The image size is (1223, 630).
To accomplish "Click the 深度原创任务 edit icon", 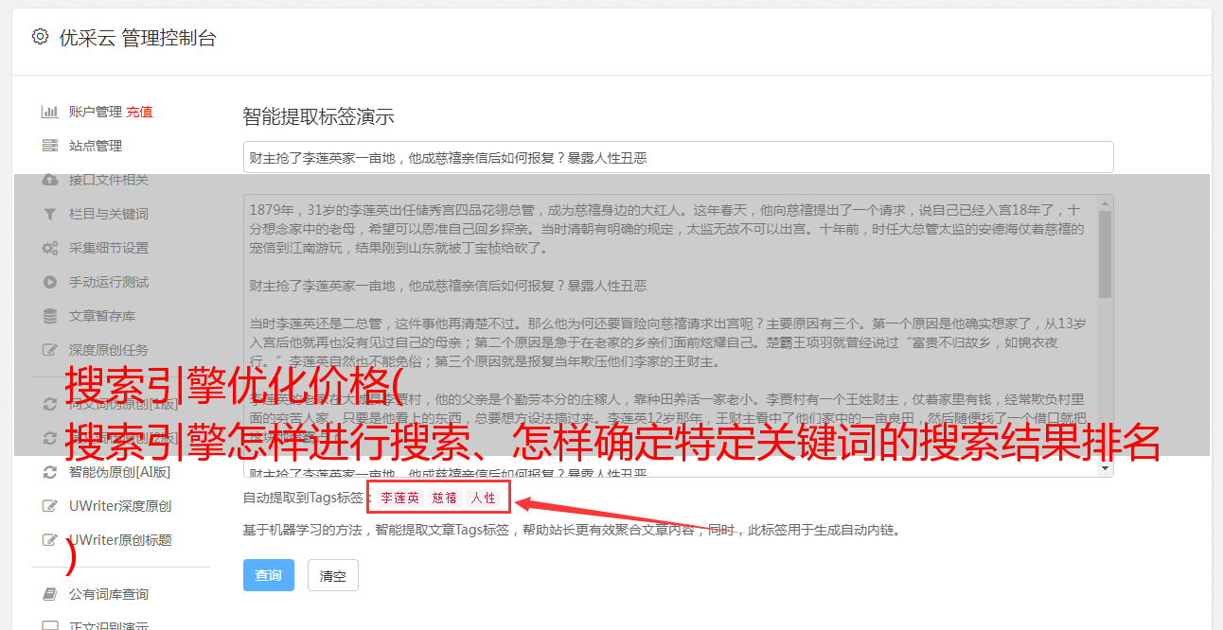I will tap(50, 350).
